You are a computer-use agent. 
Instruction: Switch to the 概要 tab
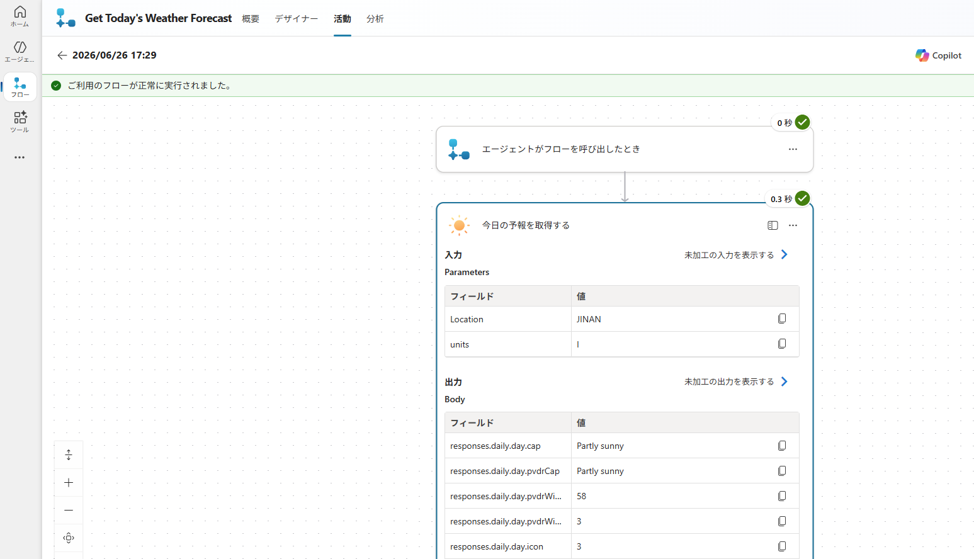[251, 19]
